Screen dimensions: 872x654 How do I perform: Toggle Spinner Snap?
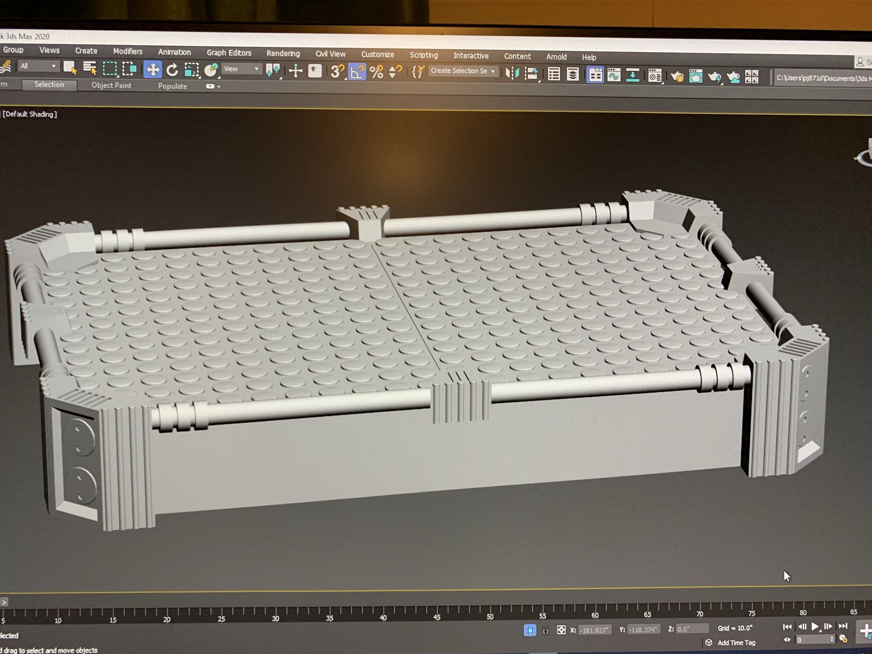[x=395, y=72]
